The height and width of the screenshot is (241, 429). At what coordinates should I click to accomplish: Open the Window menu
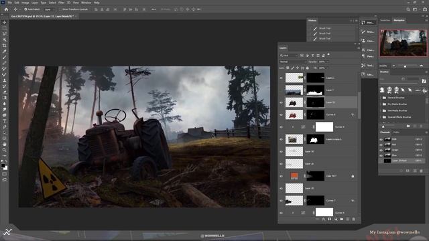click(86, 3)
